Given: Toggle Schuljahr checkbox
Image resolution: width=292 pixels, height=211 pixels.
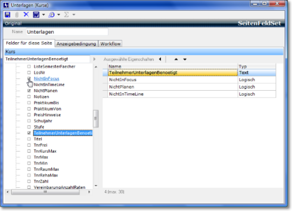Looking at the screenshot, I should point(29,121).
